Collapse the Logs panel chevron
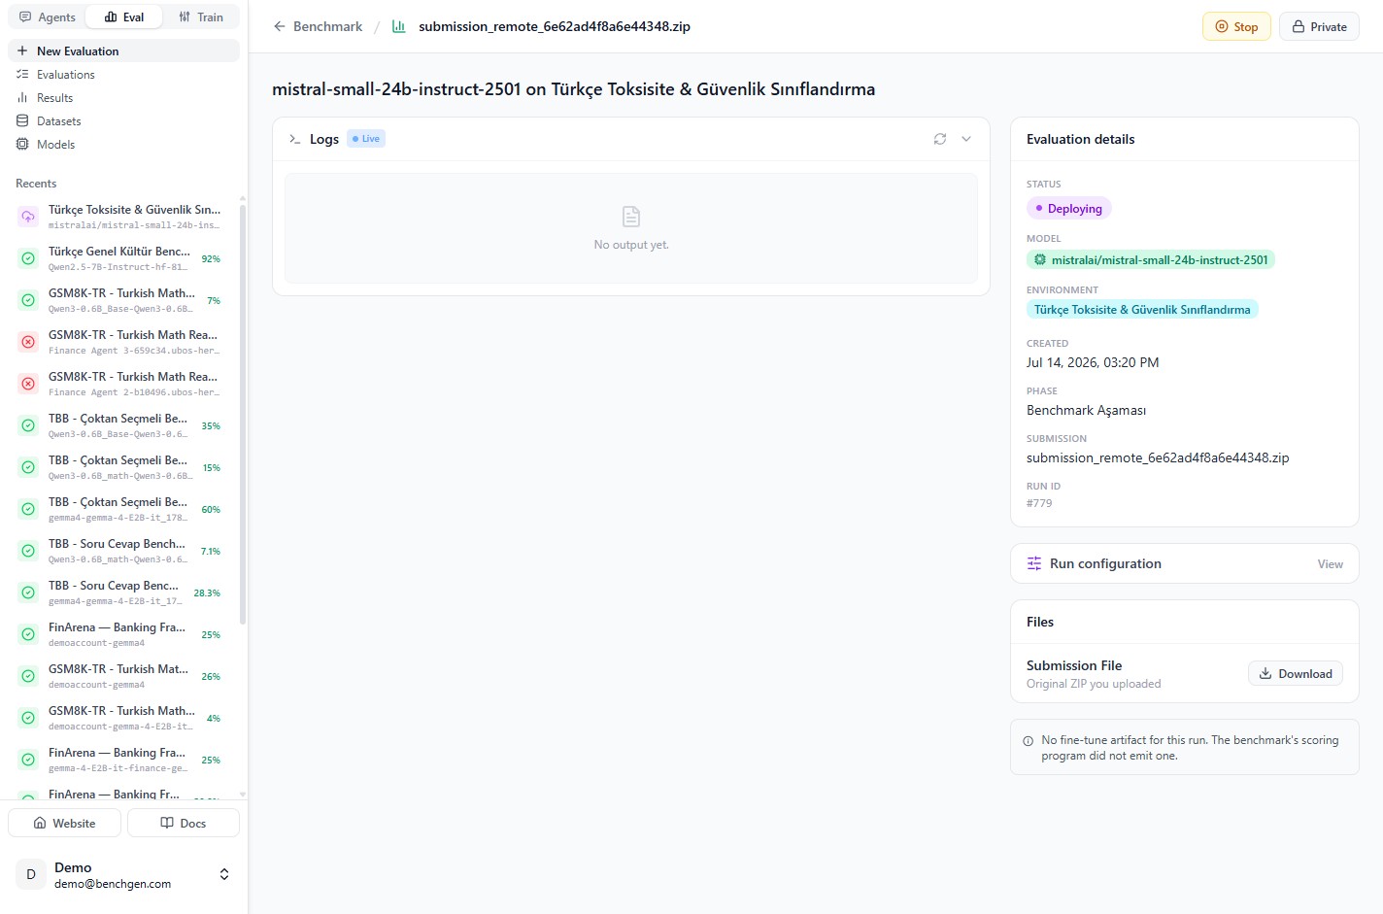This screenshot has height=914, width=1383. tap(966, 139)
